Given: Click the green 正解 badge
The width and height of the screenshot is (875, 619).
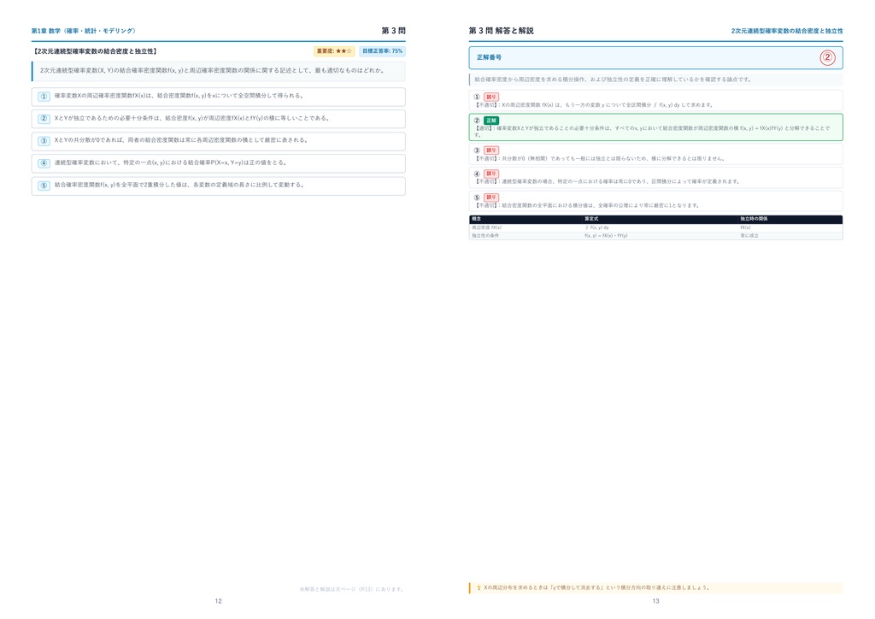Looking at the screenshot, I should [x=491, y=121].
